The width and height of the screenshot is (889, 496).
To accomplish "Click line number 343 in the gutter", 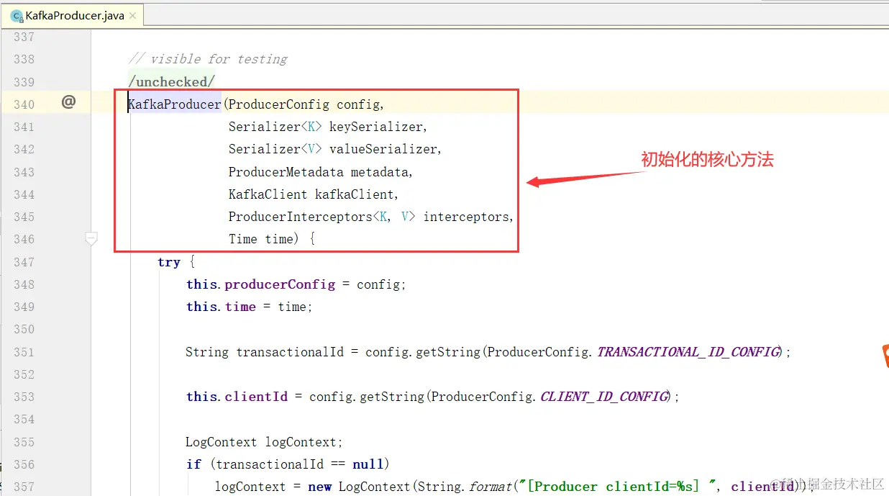I will [x=24, y=172].
